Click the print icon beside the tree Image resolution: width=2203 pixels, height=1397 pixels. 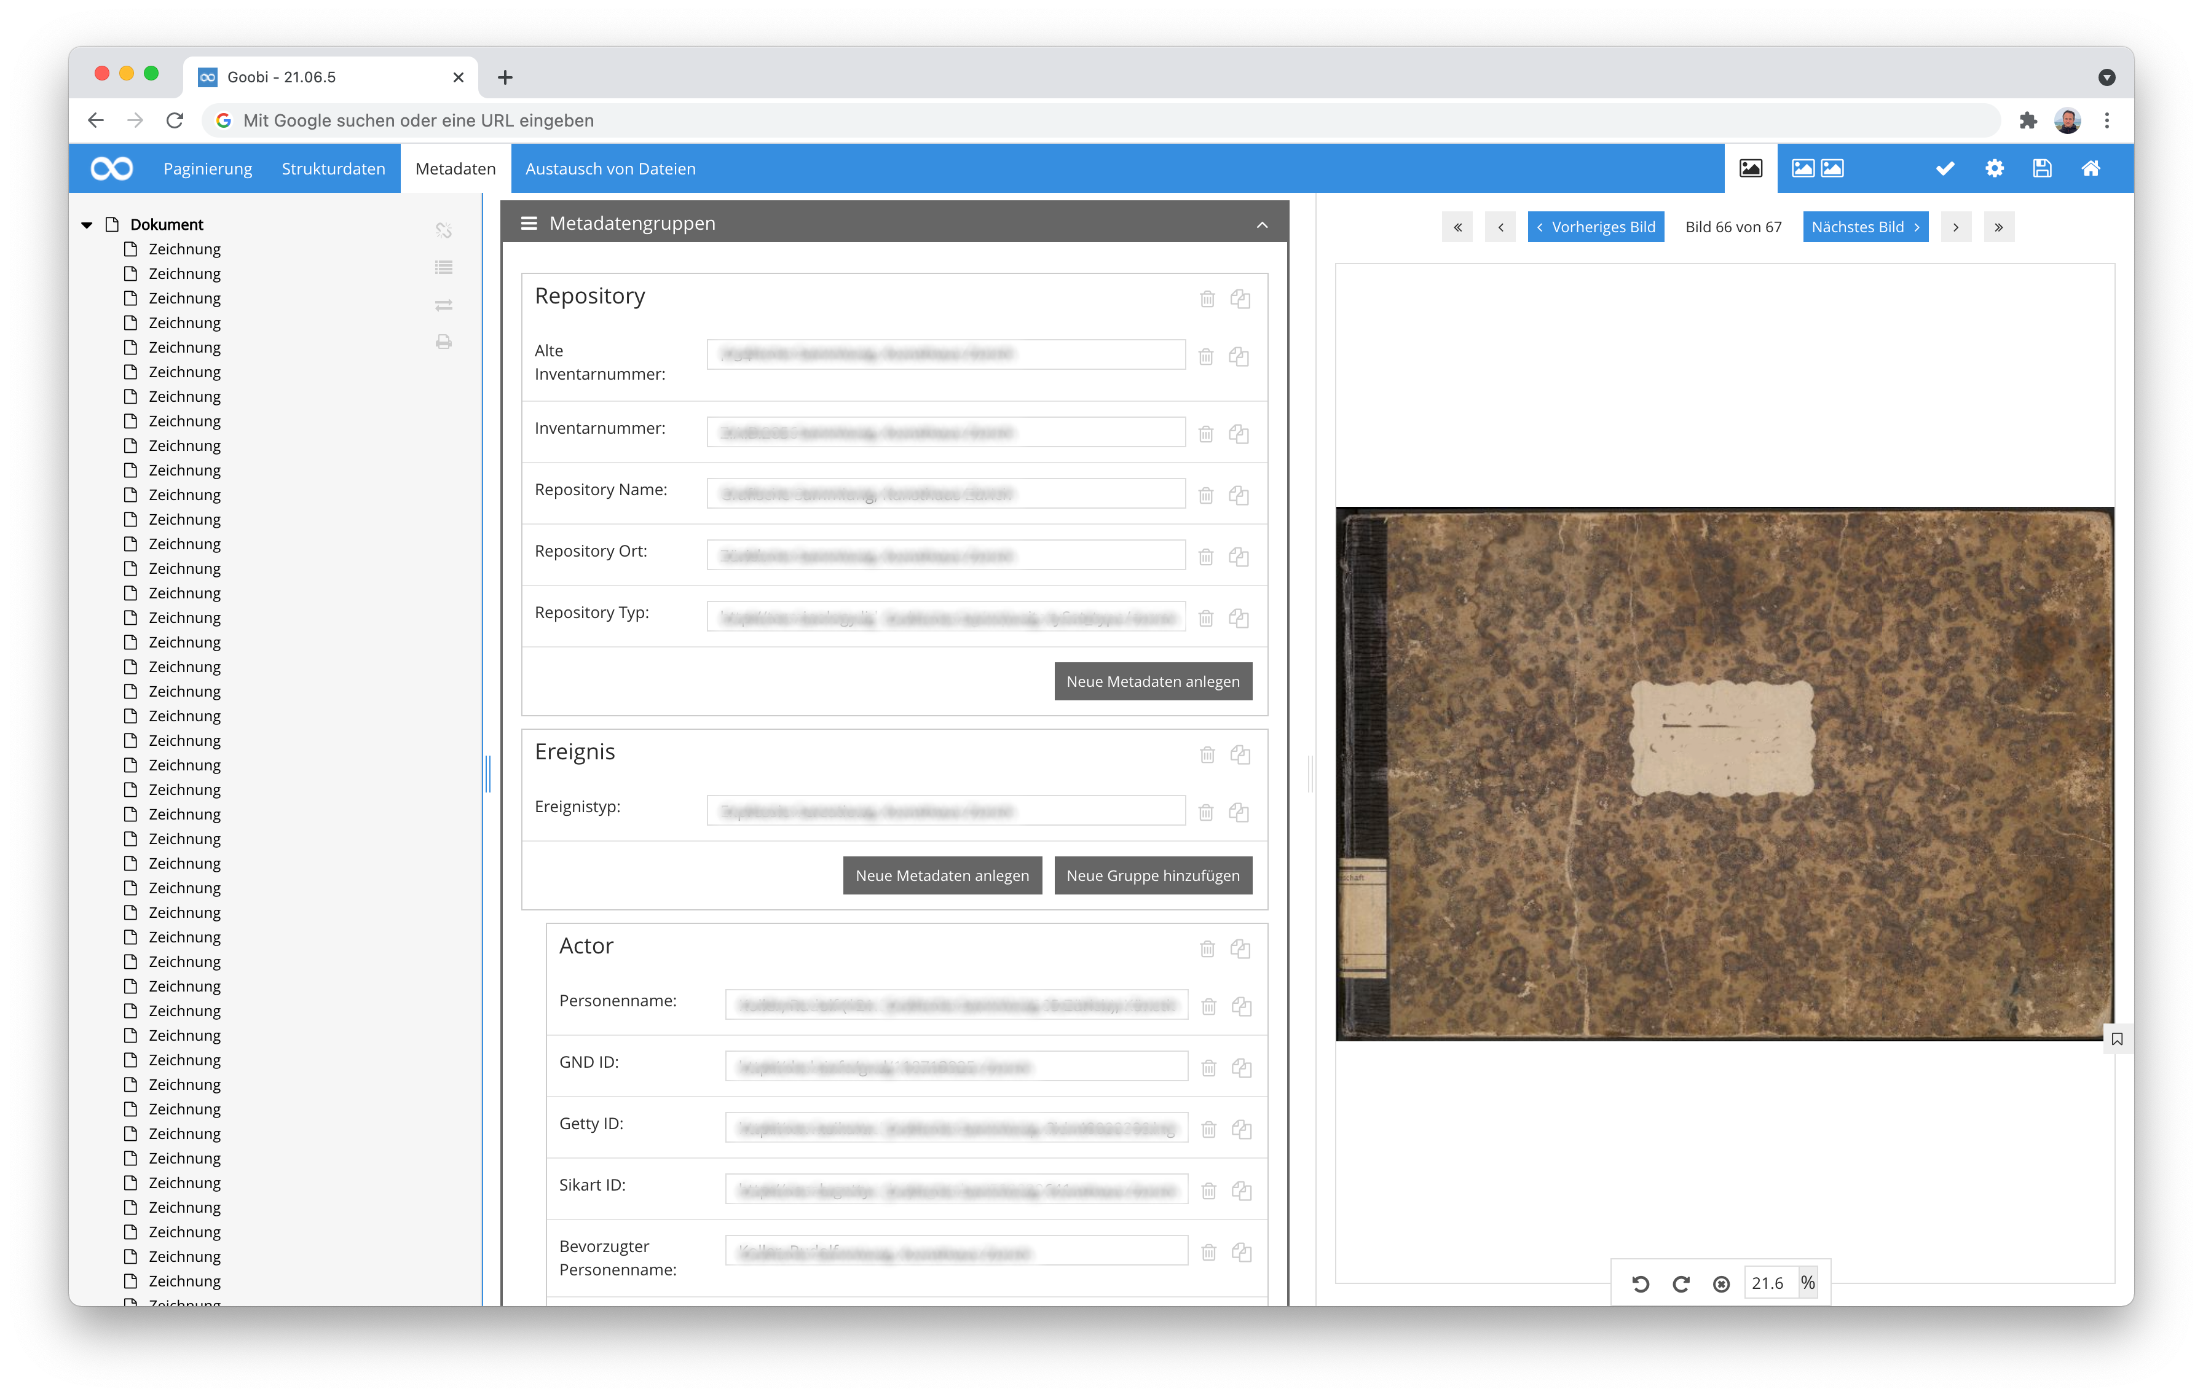click(444, 341)
